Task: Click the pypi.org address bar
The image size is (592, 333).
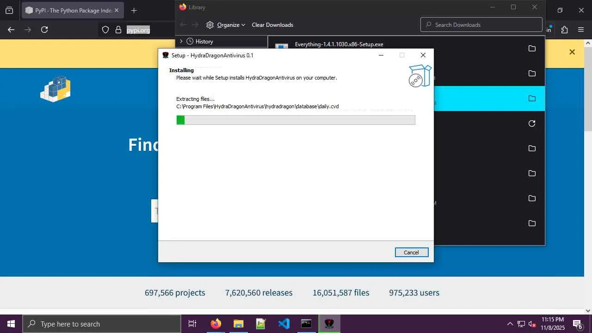Action: (x=138, y=30)
